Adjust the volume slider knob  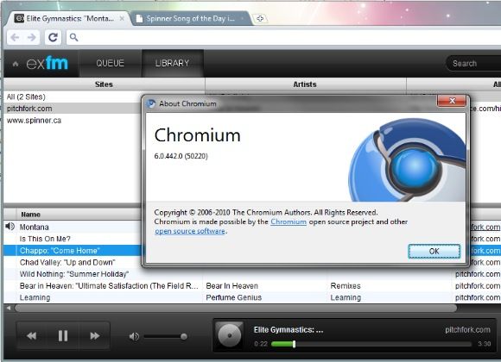click(x=184, y=336)
